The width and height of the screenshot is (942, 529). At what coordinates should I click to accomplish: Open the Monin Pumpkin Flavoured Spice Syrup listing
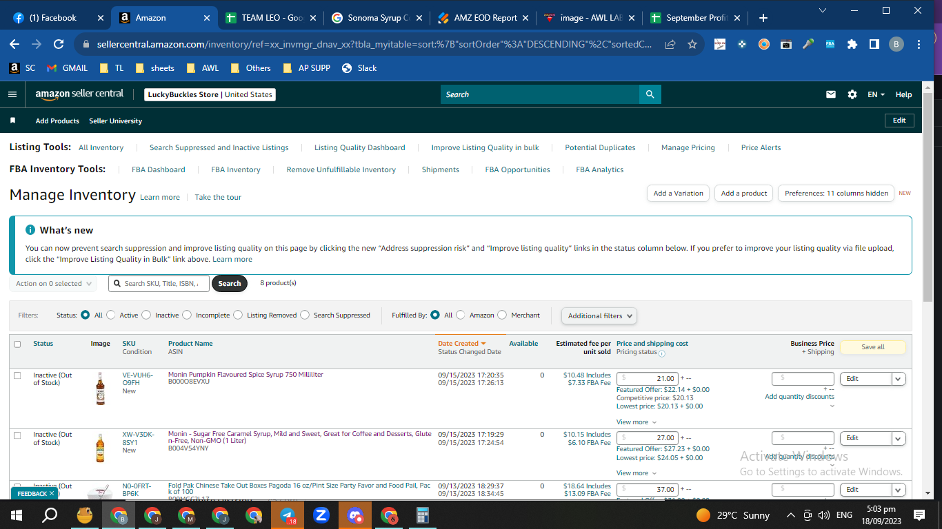click(245, 375)
